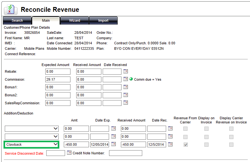Go to the Import tab
250x162 pixels.
coord(103,20)
